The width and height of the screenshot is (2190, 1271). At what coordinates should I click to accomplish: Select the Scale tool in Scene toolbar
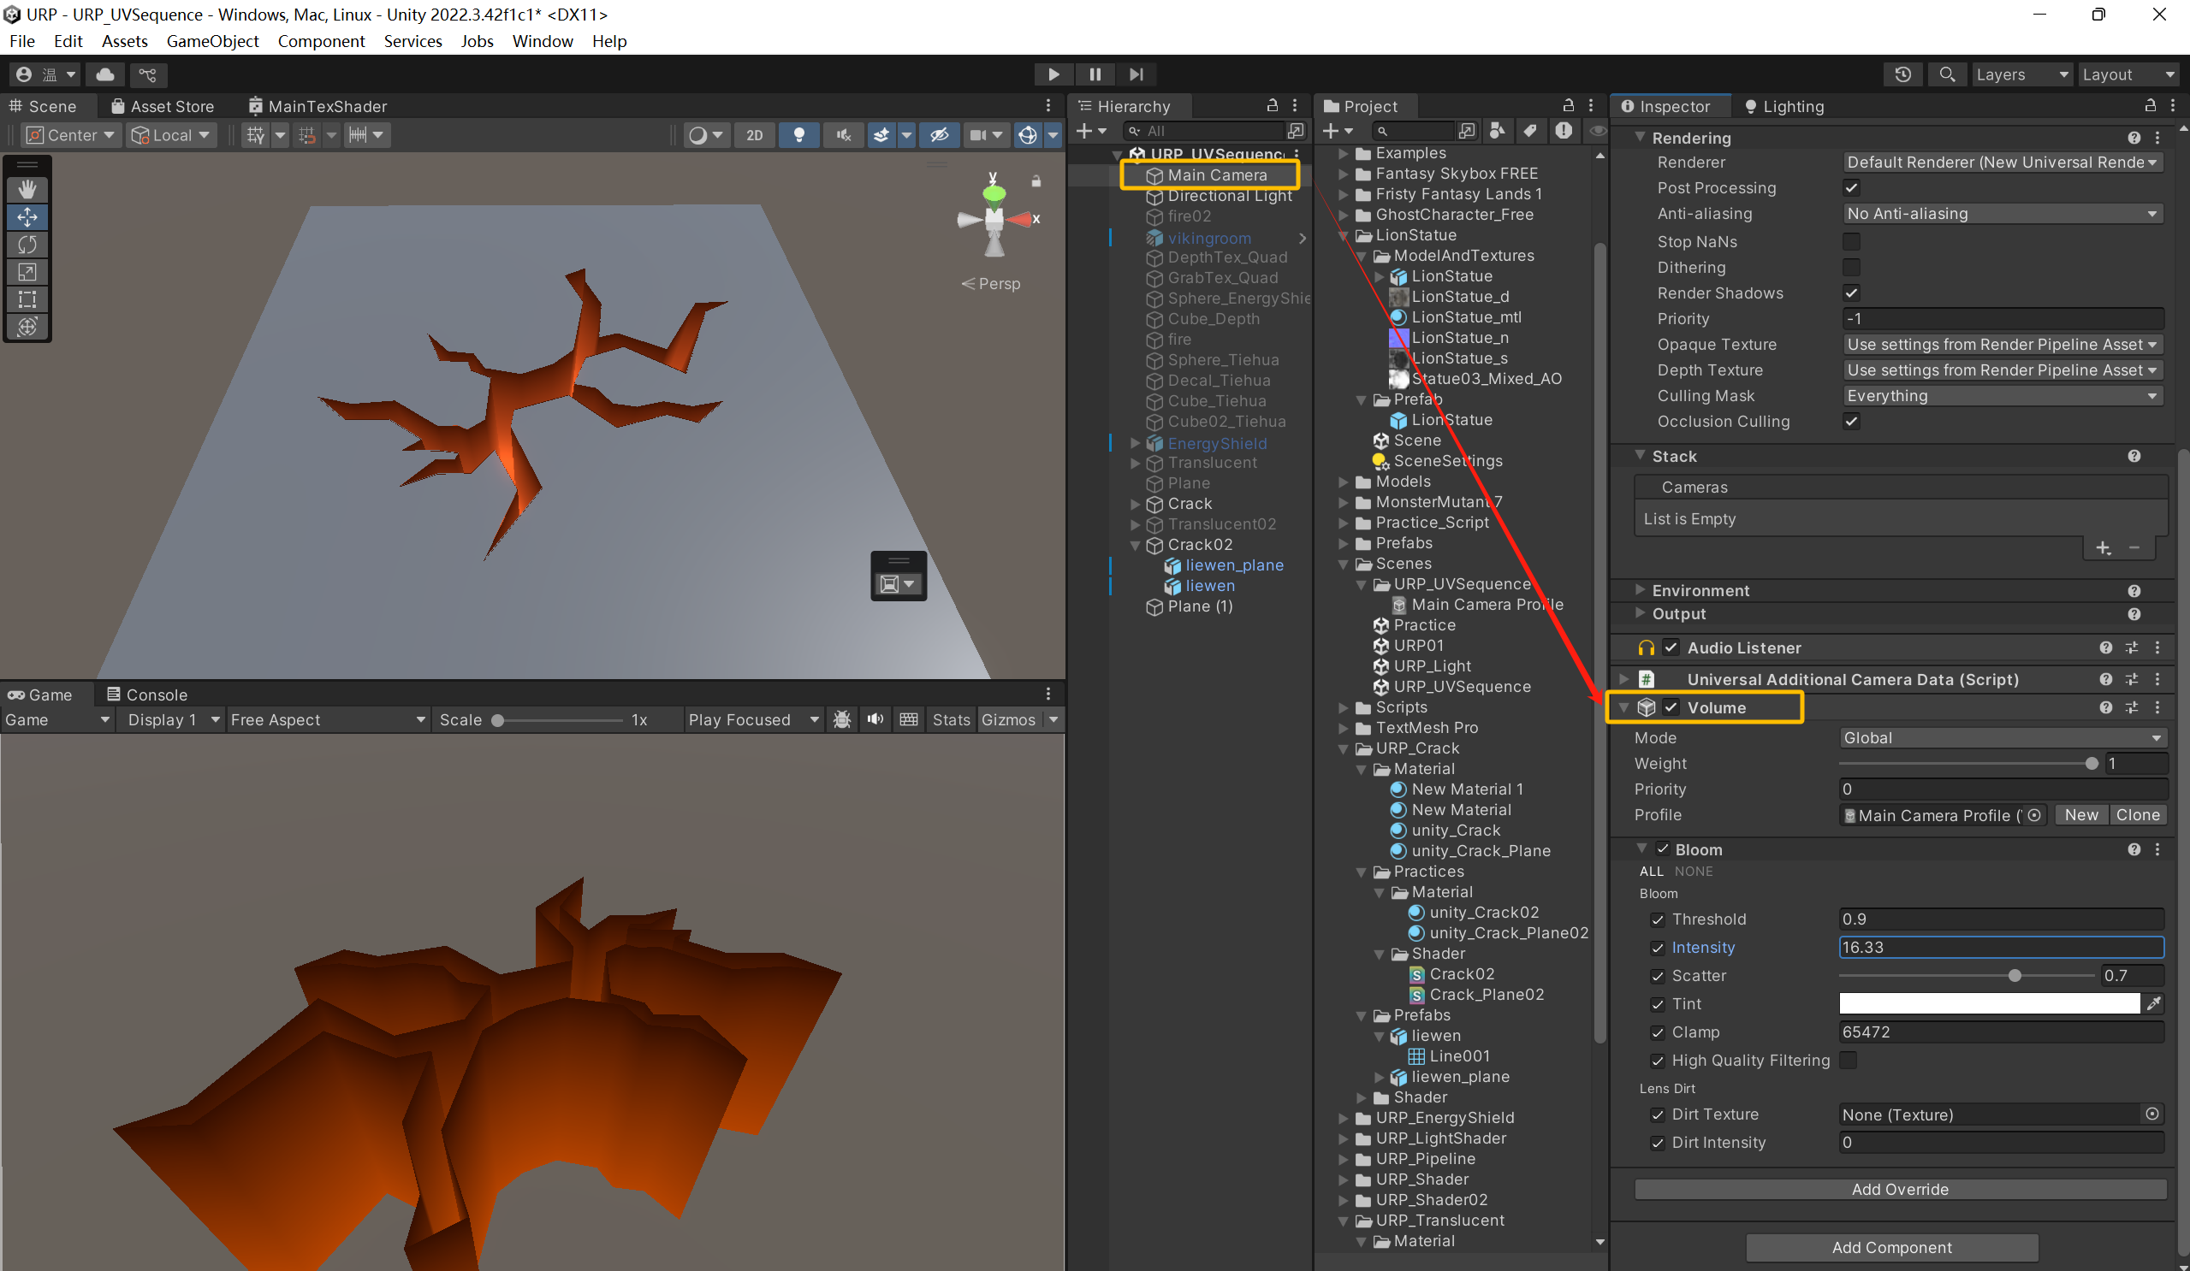[27, 272]
